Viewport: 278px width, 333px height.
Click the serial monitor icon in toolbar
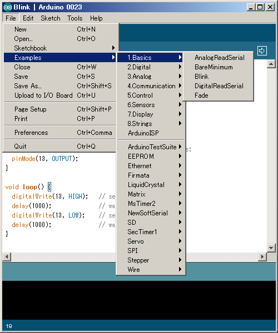pos(262,51)
